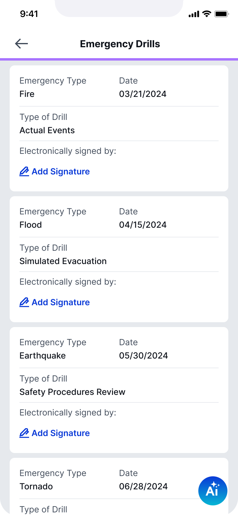Open the Fire emergency type entry
This screenshot has width=238, height=516.
27,94
